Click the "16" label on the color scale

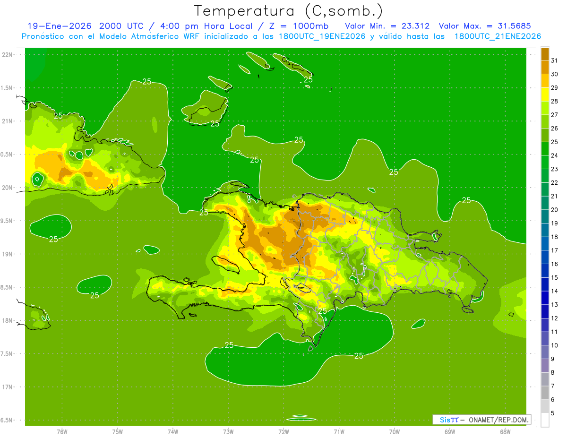point(555,264)
